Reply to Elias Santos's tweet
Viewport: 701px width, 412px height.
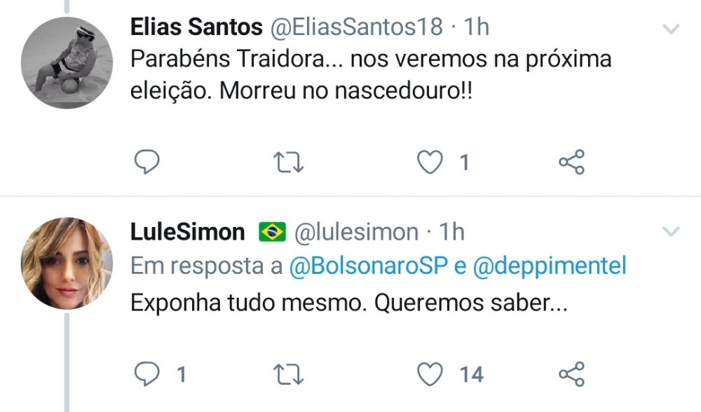coord(147,163)
